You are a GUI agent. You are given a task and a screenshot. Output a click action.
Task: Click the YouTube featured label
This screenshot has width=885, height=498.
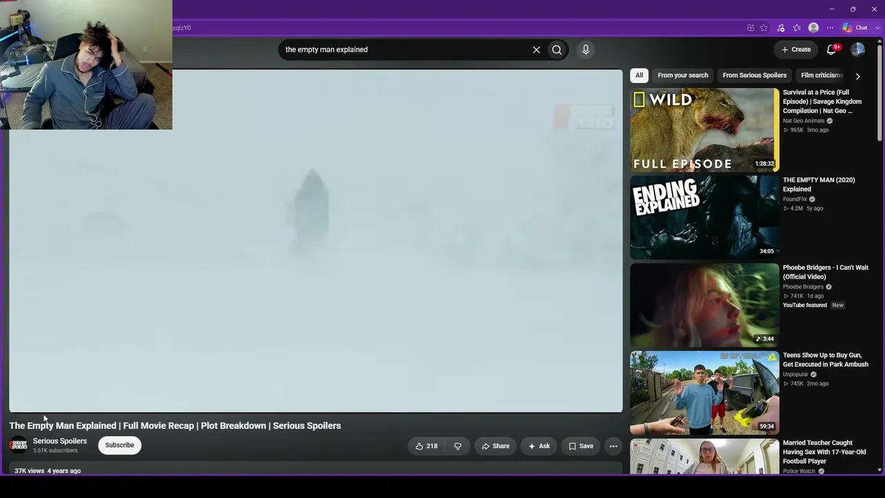tap(805, 305)
